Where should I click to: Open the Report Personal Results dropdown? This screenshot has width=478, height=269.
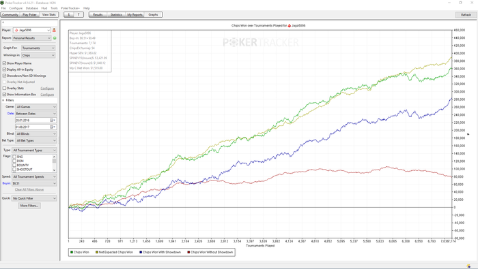coord(31,38)
